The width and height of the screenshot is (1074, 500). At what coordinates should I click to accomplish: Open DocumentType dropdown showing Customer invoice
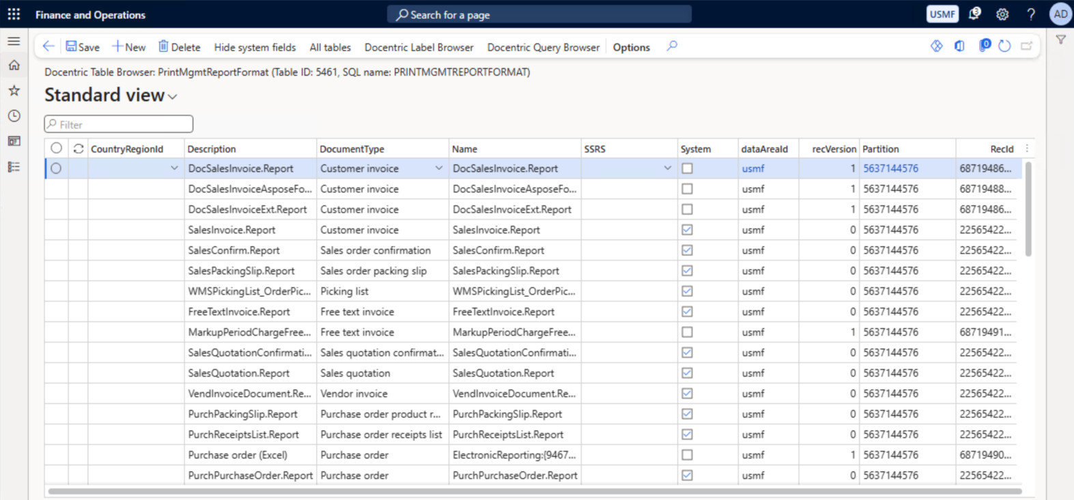point(439,168)
